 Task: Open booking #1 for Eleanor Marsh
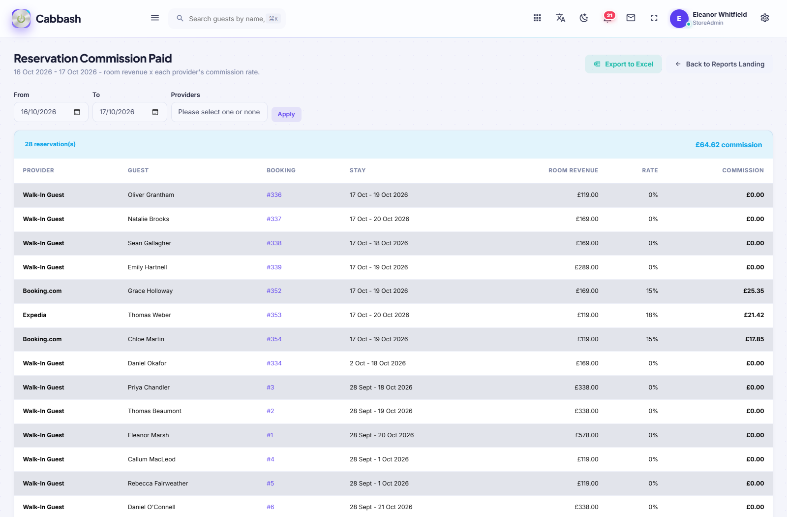pos(270,435)
